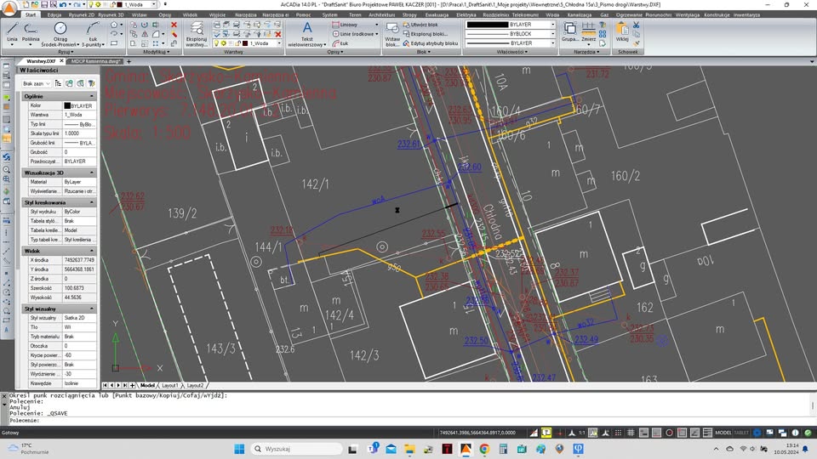Image resolution: width=817 pixels, height=459 pixels.
Task: Click the red X delete icon in Modyfikuj
Action: click(174, 25)
